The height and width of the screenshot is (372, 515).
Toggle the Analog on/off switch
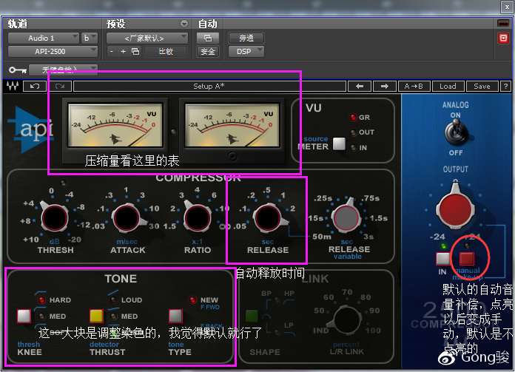click(456, 133)
